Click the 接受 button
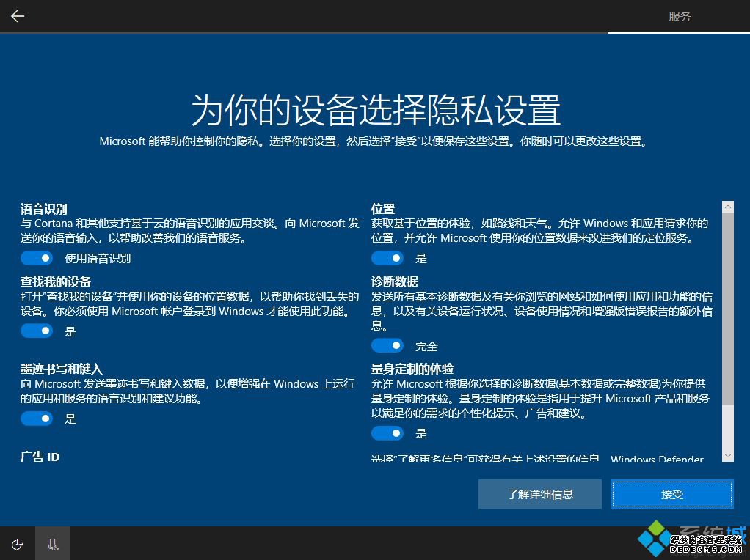This screenshot has height=560, width=750. pos(672,494)
